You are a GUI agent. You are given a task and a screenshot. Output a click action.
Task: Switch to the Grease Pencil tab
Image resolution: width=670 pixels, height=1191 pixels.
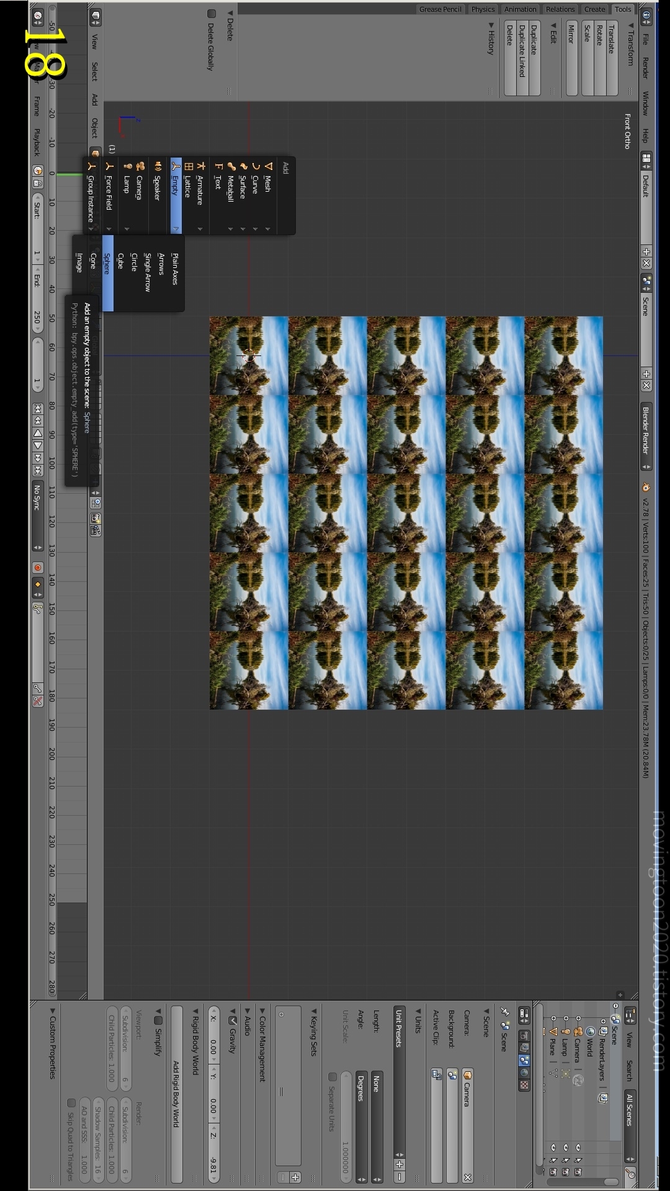(440, 9)
